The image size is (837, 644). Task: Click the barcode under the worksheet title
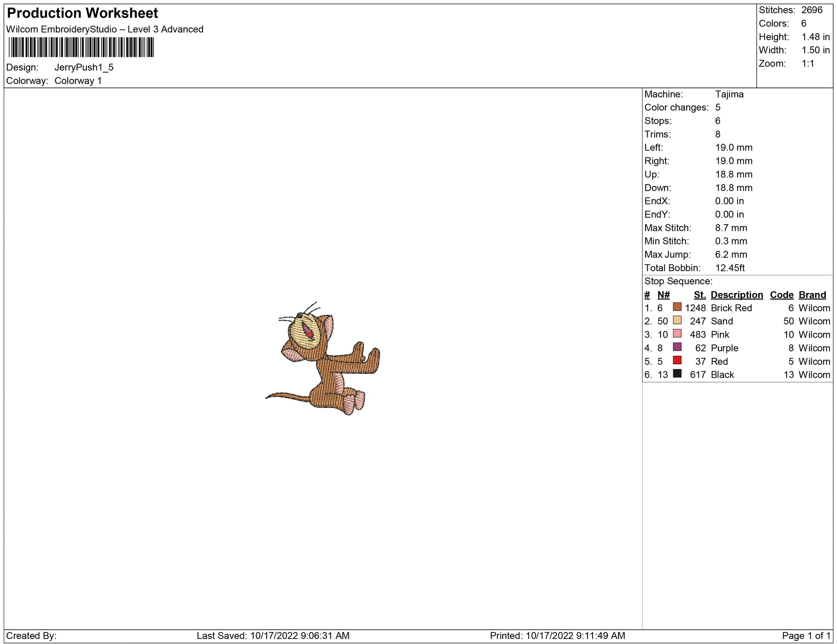81,47
